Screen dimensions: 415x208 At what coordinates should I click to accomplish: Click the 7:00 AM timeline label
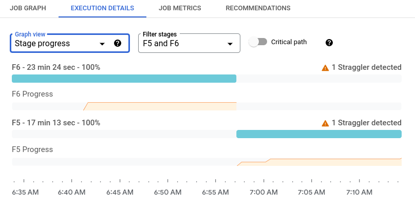coord(263,193)
